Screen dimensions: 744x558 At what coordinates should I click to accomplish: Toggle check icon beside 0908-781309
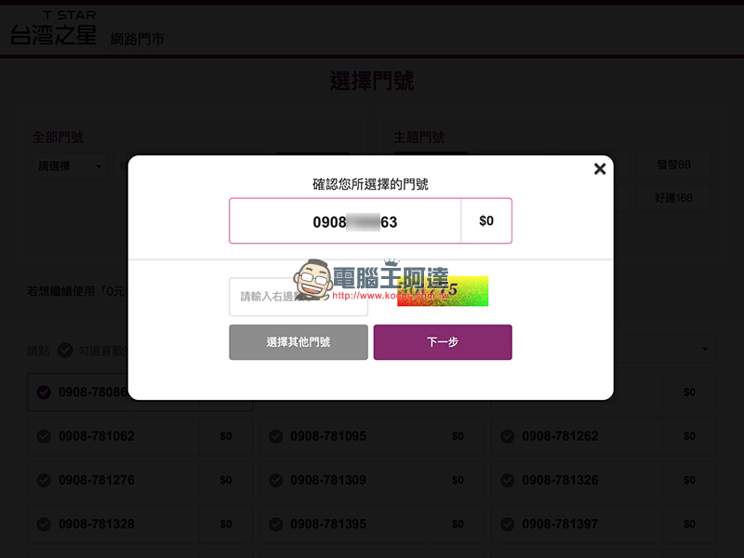275,481
